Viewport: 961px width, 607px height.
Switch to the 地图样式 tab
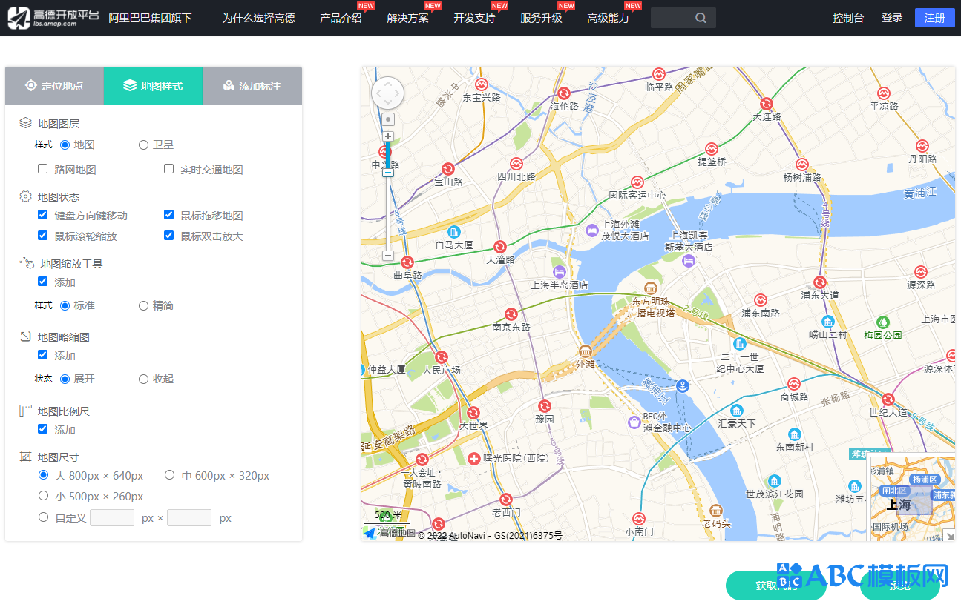point(153,86)
